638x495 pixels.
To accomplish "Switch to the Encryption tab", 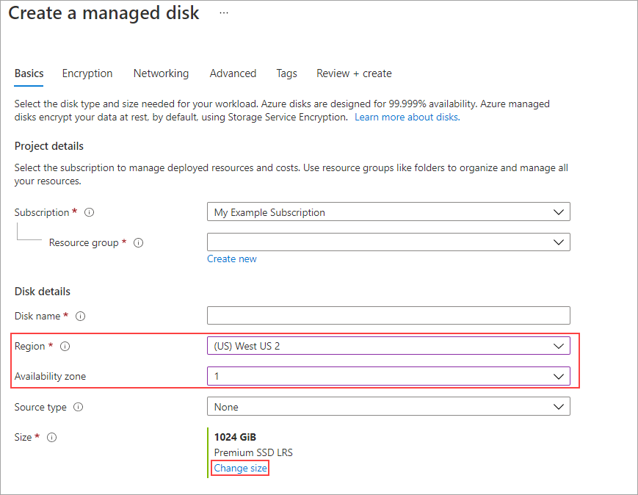I will (87, 73).
